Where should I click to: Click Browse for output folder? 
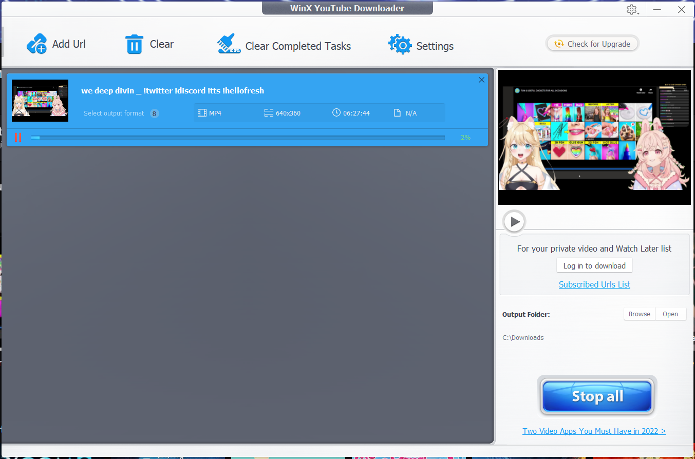coord(640,314)
